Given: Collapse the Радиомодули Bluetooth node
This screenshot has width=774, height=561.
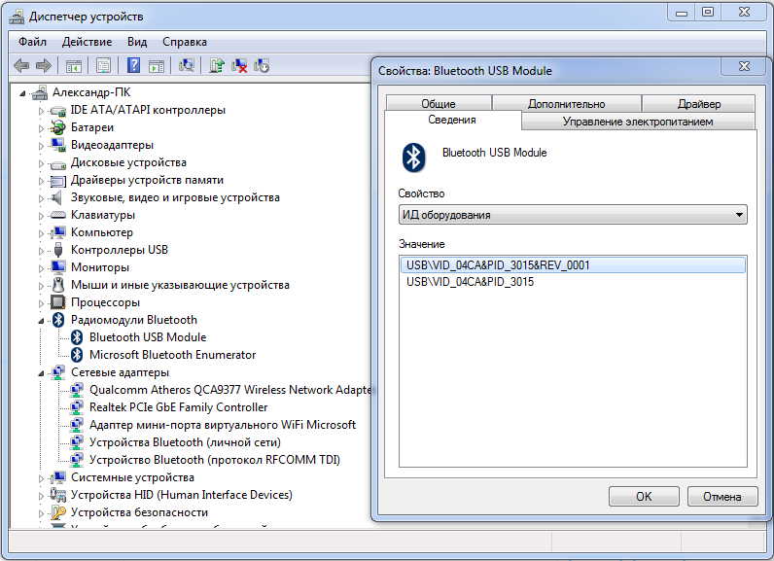Looking at the screenshot, I should (x=42, y=320).
